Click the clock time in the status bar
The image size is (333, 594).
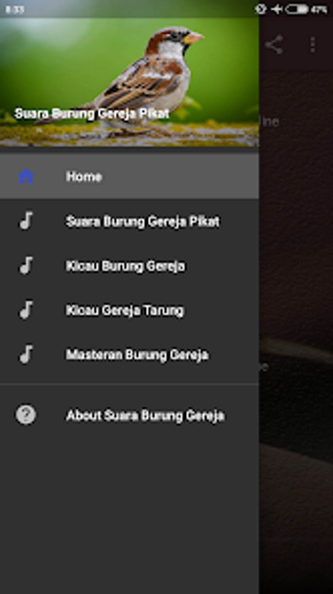[15, 9]
